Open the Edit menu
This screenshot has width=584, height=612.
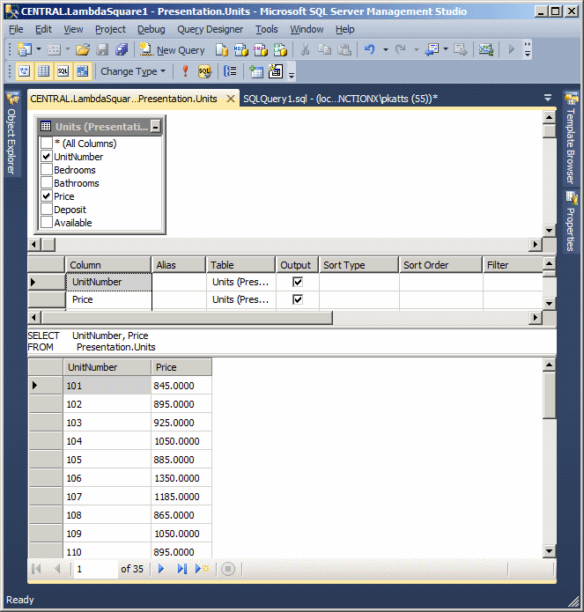click(x=43, y=29)
